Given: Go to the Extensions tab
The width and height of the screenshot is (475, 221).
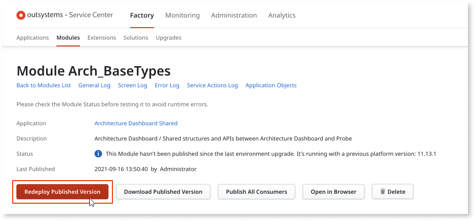Looking at the screenshot, I should tap(102, 38).
